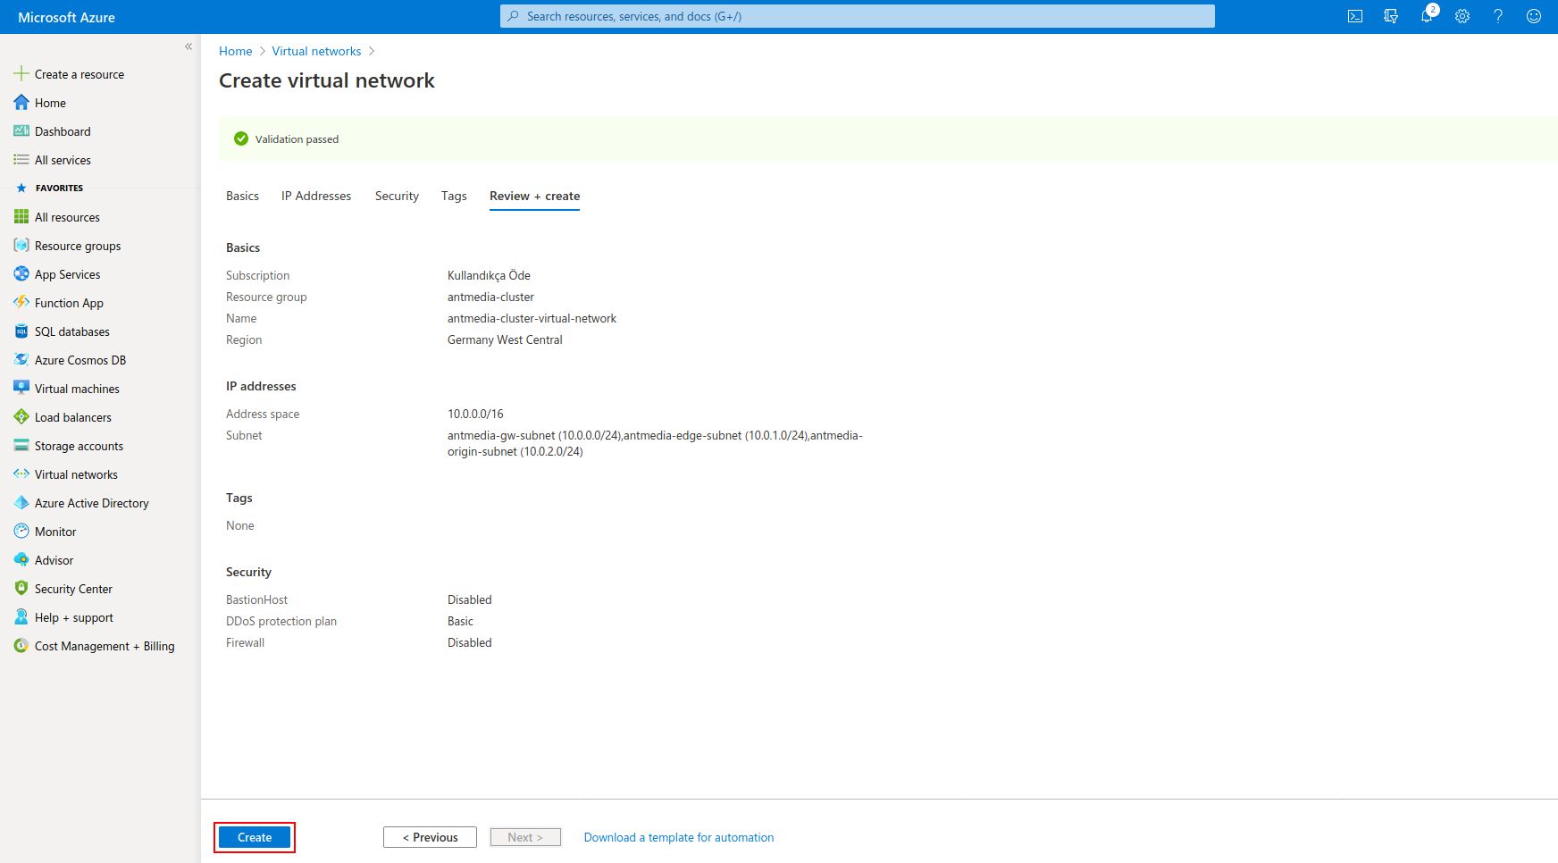Click the Home house icon in sidebar

(21, 103)
